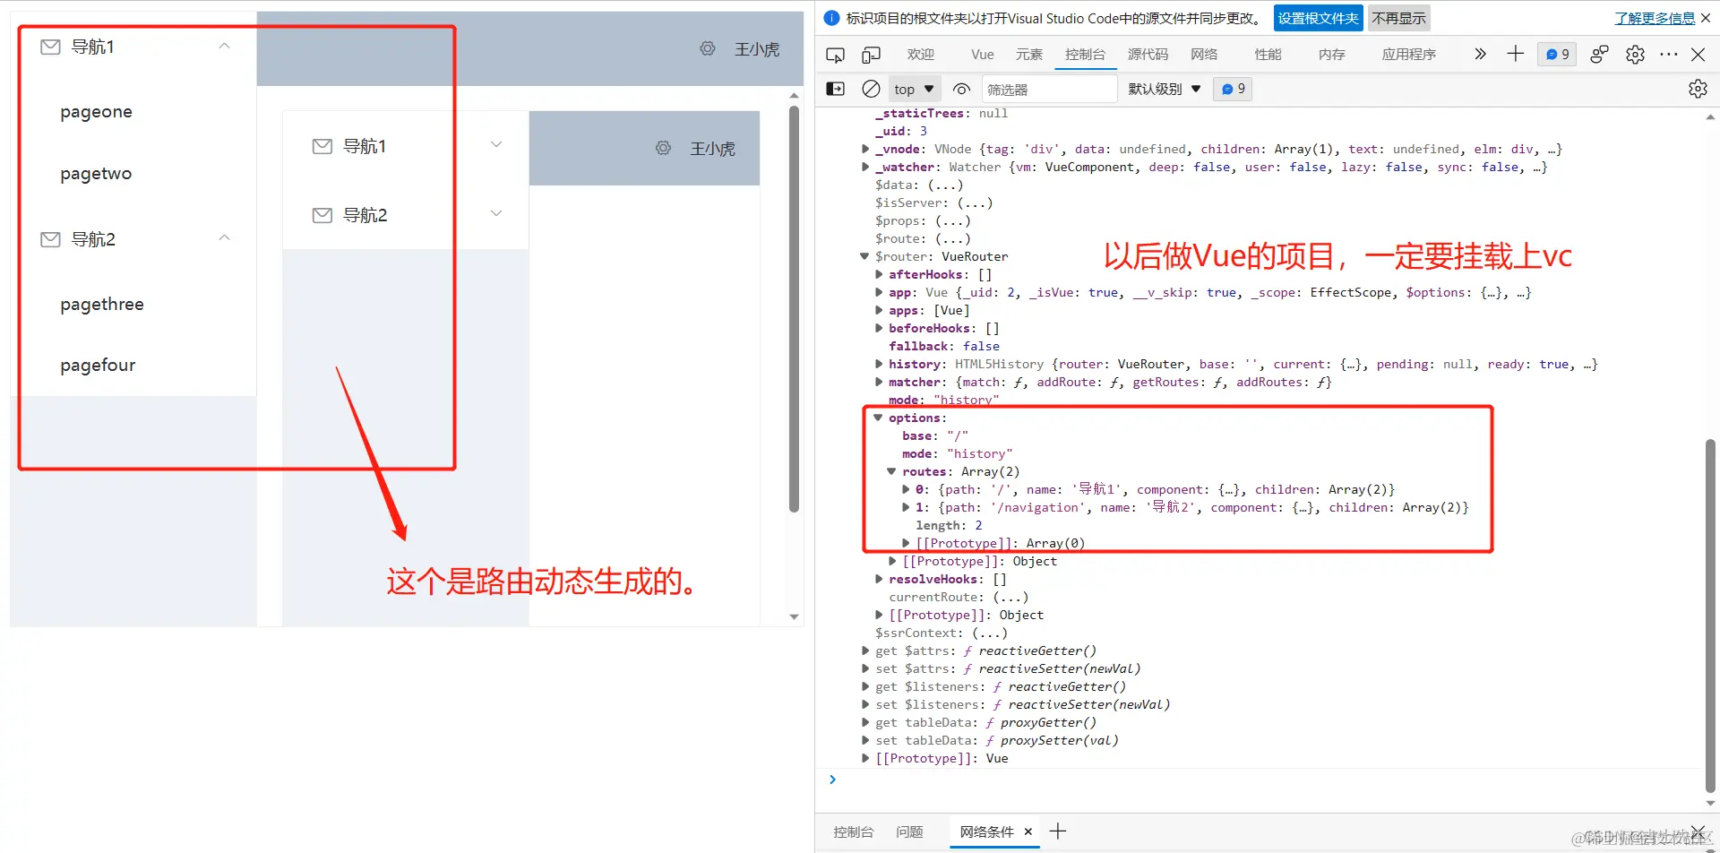The image size is (1720, 853).
Task: Click envelope icon of nested 导航1
Action: [x=322, y=146]
